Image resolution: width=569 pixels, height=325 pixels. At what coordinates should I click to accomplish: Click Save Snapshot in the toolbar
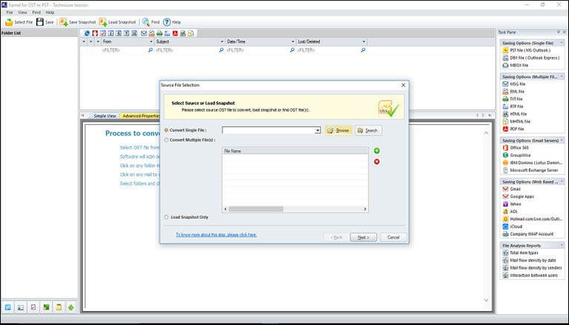click(x=78, y=22)
